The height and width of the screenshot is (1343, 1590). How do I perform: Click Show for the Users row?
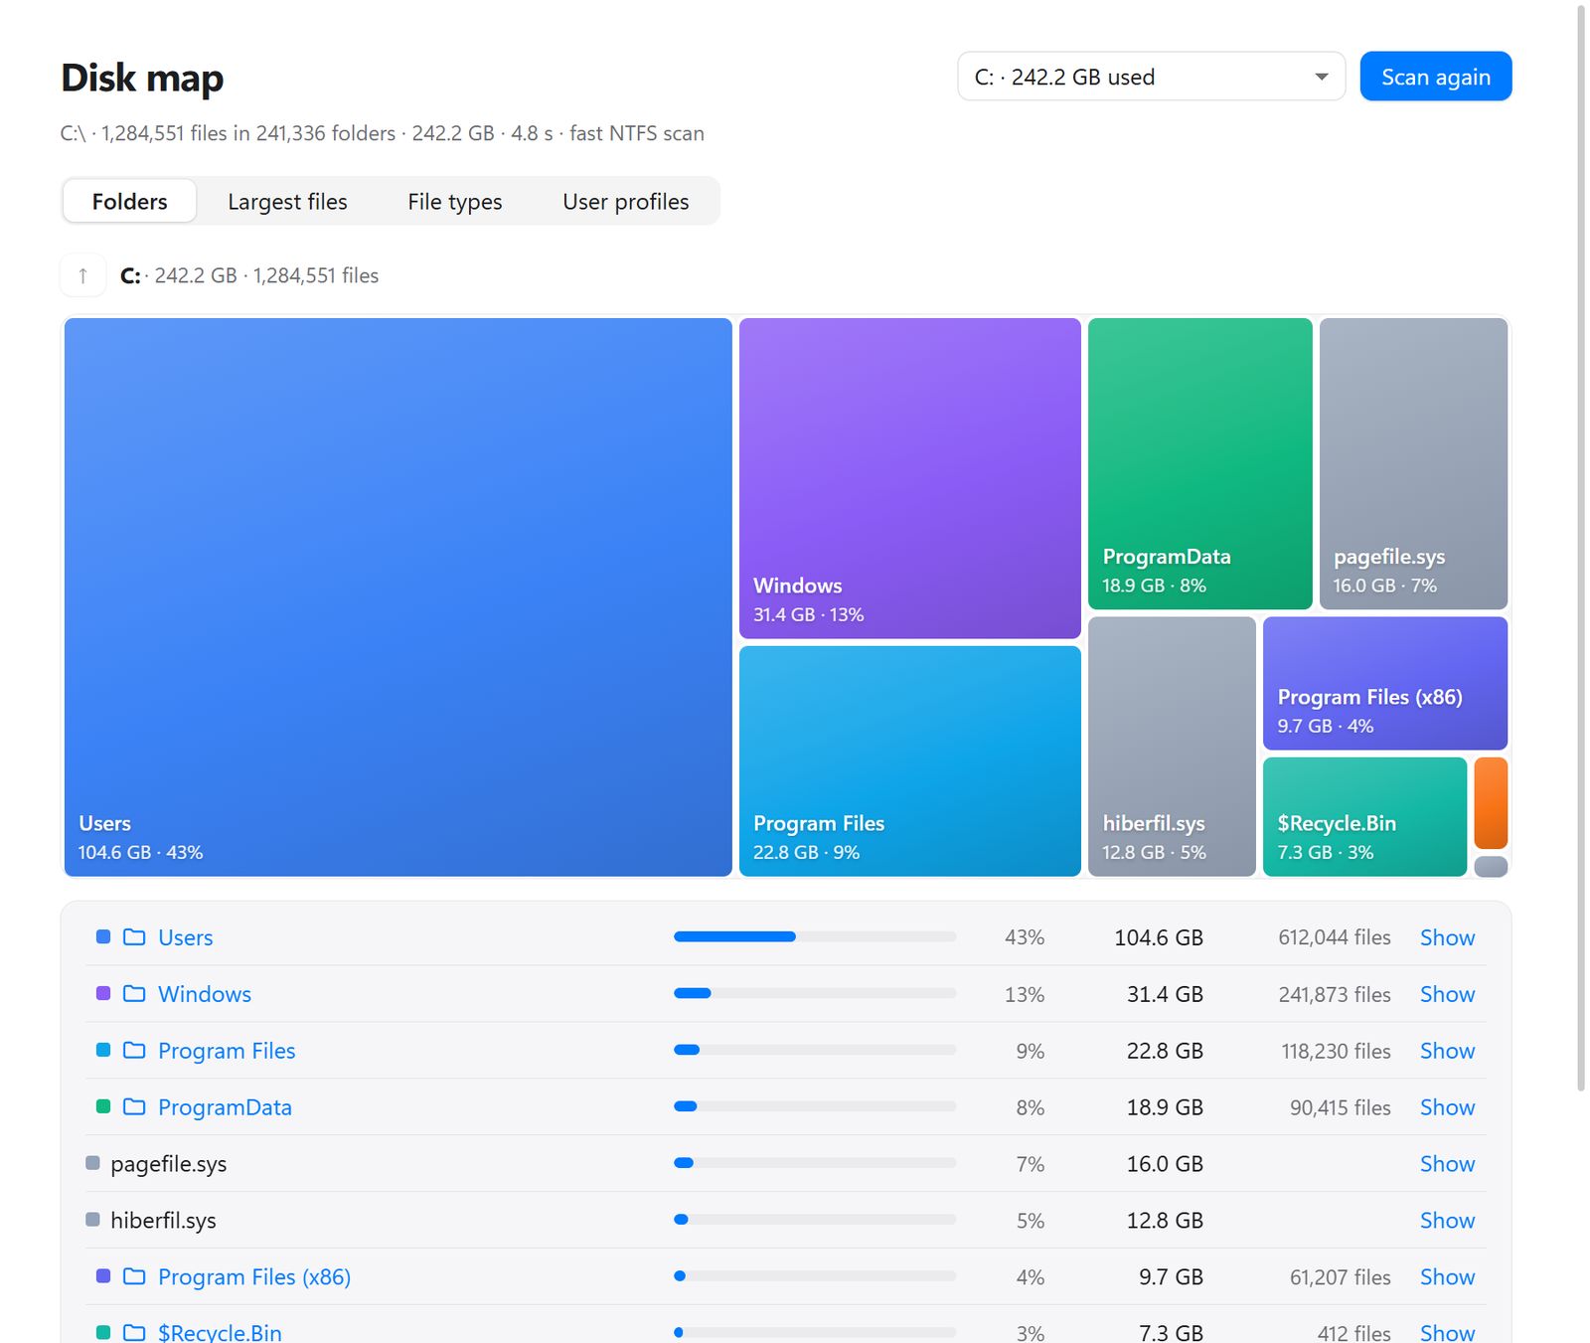[1447, 937]
